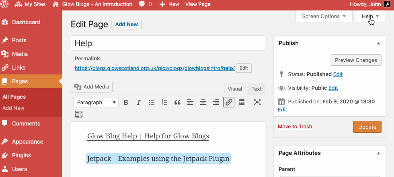This screenshot has height=177, width=394.
Task: Open Pages section in sidebar
Action: click(31, 81)
